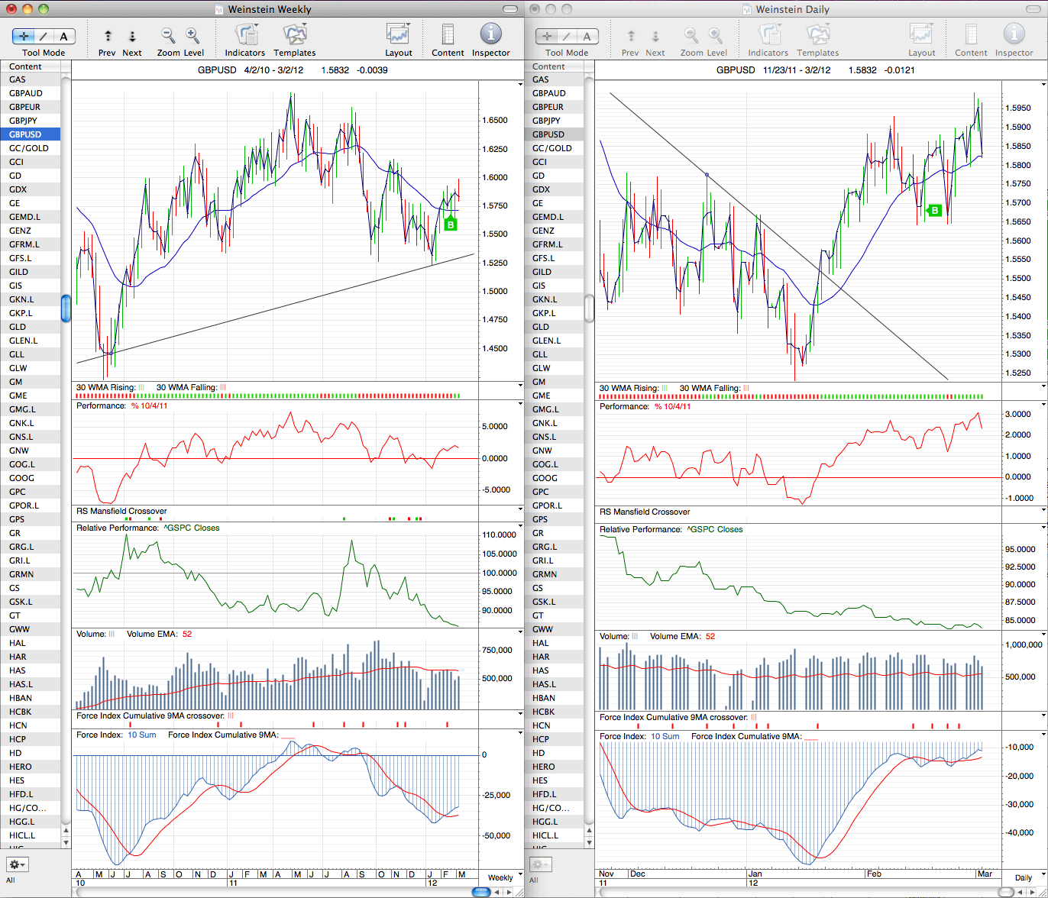The width and height of the screenshot is (1048, 898).
Task: Select GBPAUD in the Weekly symbol list
Action: point(31,93)
